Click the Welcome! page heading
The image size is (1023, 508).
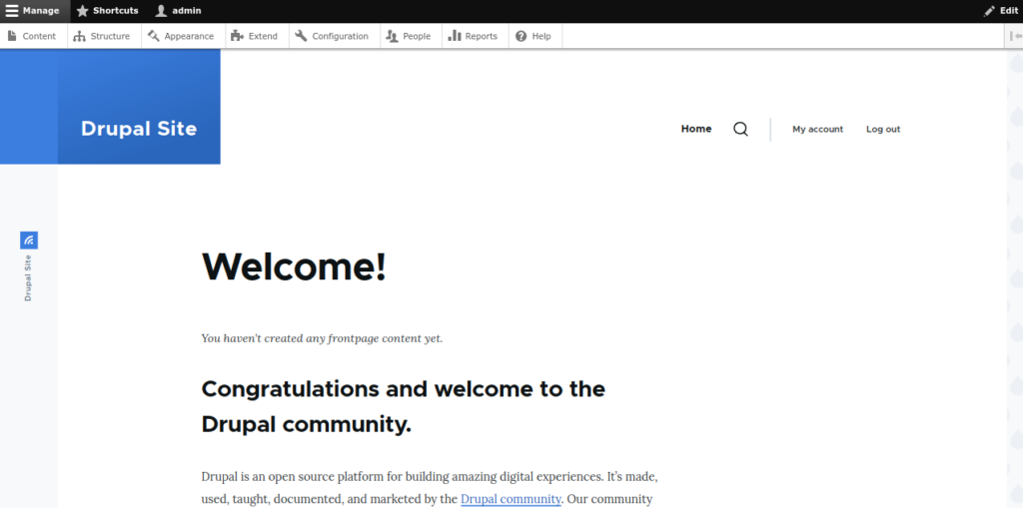pyautogui.click(x=295, y=266)
